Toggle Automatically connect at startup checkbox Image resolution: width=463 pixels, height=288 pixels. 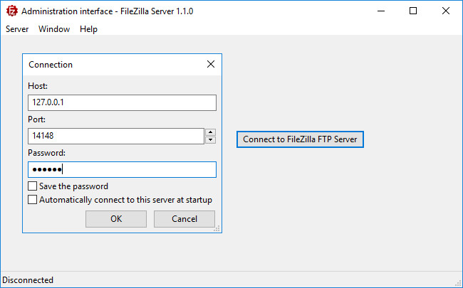coord(32,200)
